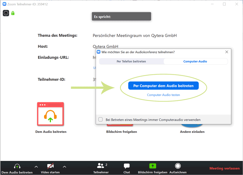Click Dem Audio beitreten in bottom toolbar

(x=17, y=168)
